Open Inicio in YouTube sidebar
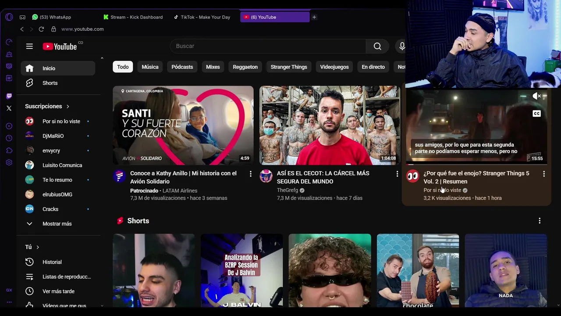 point(58,68)
